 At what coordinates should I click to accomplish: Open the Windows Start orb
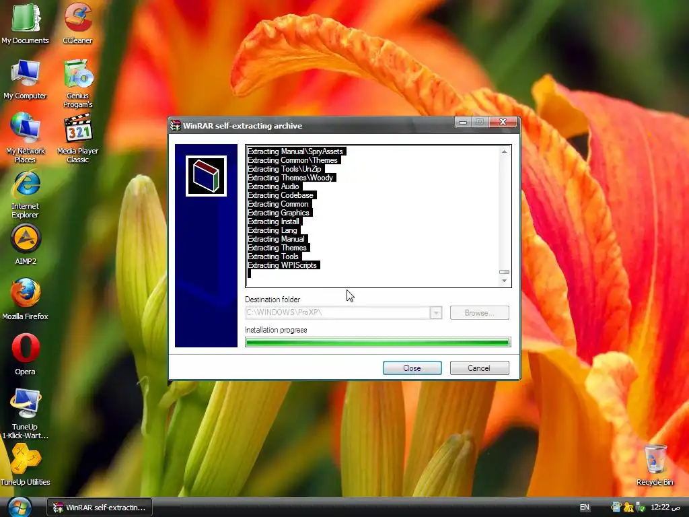coord(20,508)
